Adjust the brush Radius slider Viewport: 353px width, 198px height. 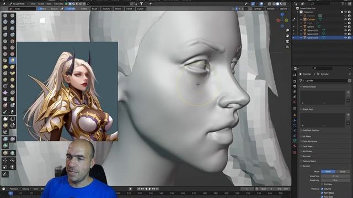click(x=49, y=9)
